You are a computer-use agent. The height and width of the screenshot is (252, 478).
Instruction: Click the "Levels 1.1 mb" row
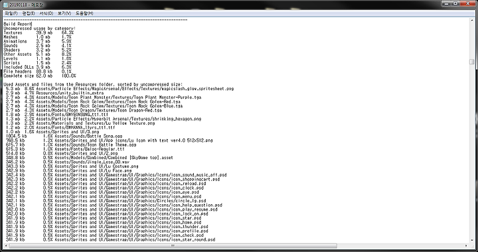tap(37, 58)
